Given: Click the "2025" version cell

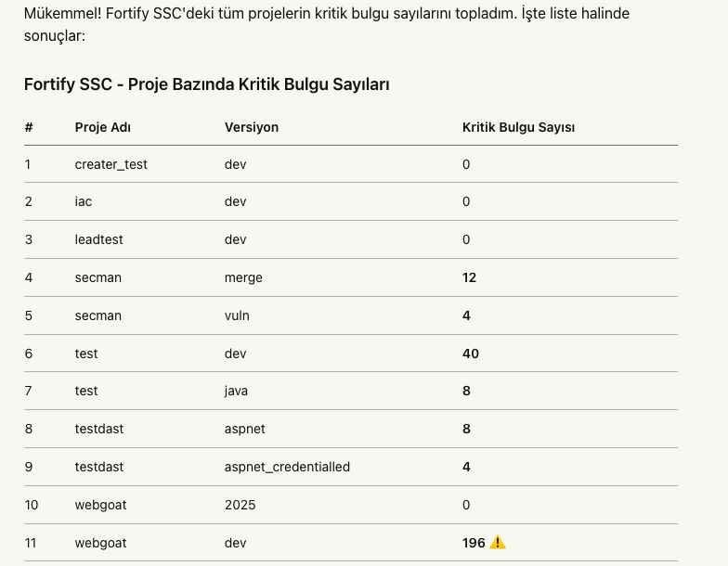Looking at the screenshot, I should (240, 505).
